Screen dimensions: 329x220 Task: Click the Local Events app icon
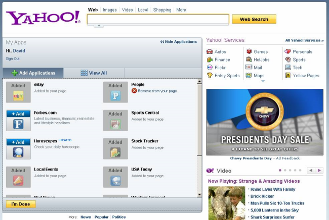18,181
